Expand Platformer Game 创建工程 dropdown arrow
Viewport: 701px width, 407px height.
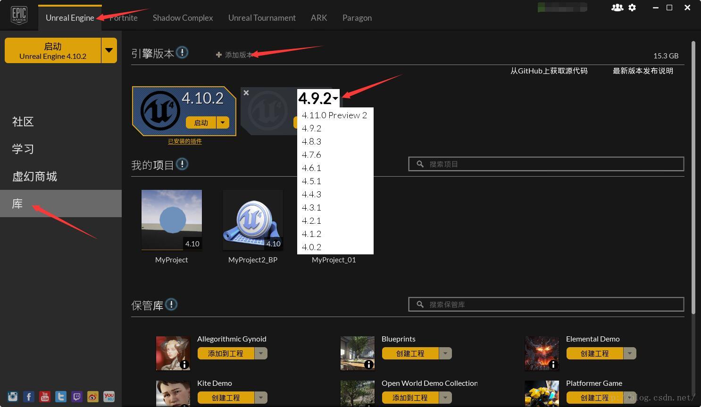(630, 398)
